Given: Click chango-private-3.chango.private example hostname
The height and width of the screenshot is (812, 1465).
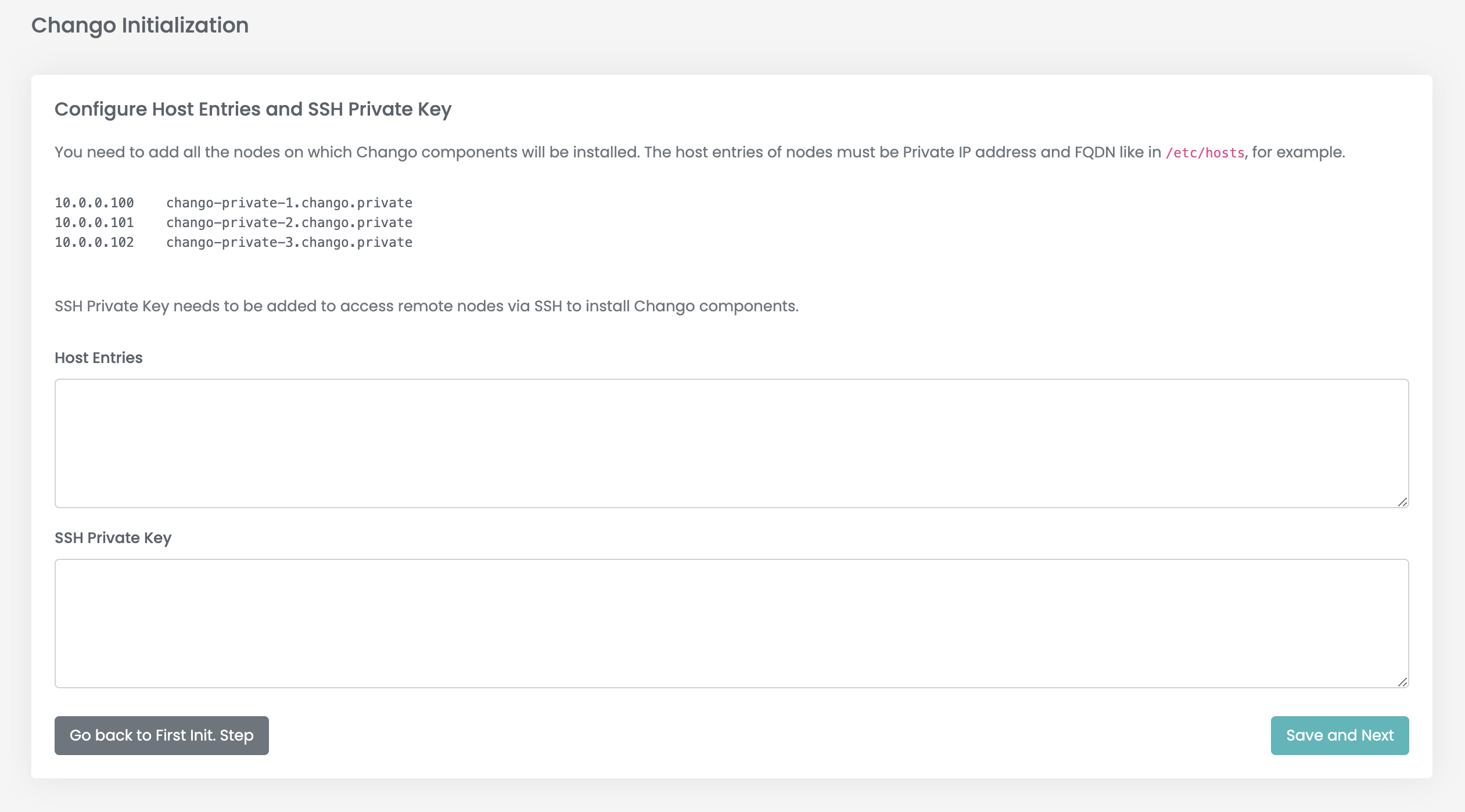Looking at the screenshot, I should (289, 242).
